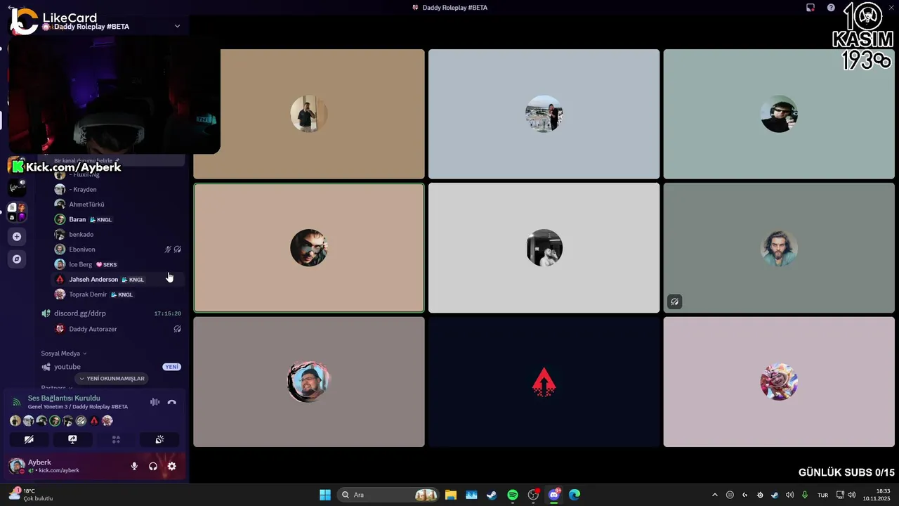Open youtube channel

click(111, 367)
